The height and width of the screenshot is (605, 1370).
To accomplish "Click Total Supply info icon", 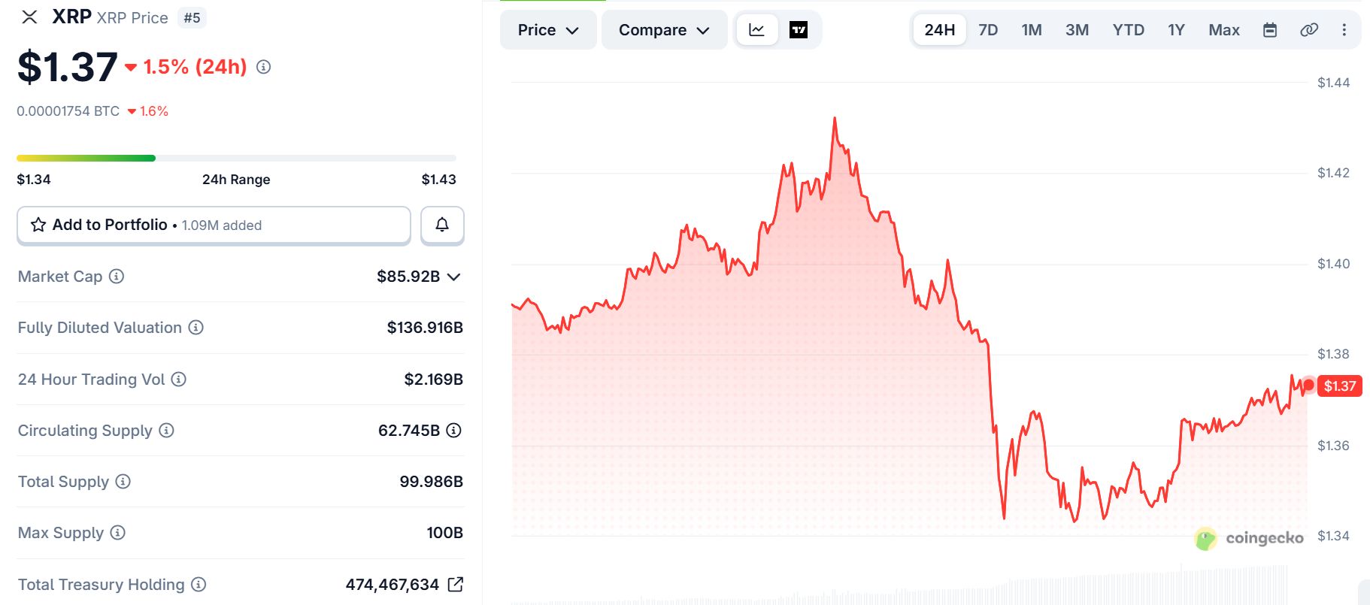I will click(123, 481).
